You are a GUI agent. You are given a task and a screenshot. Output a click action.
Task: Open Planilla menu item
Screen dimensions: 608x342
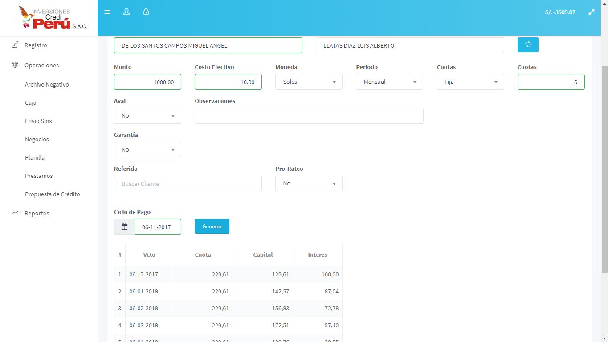(x=35, y=157)
